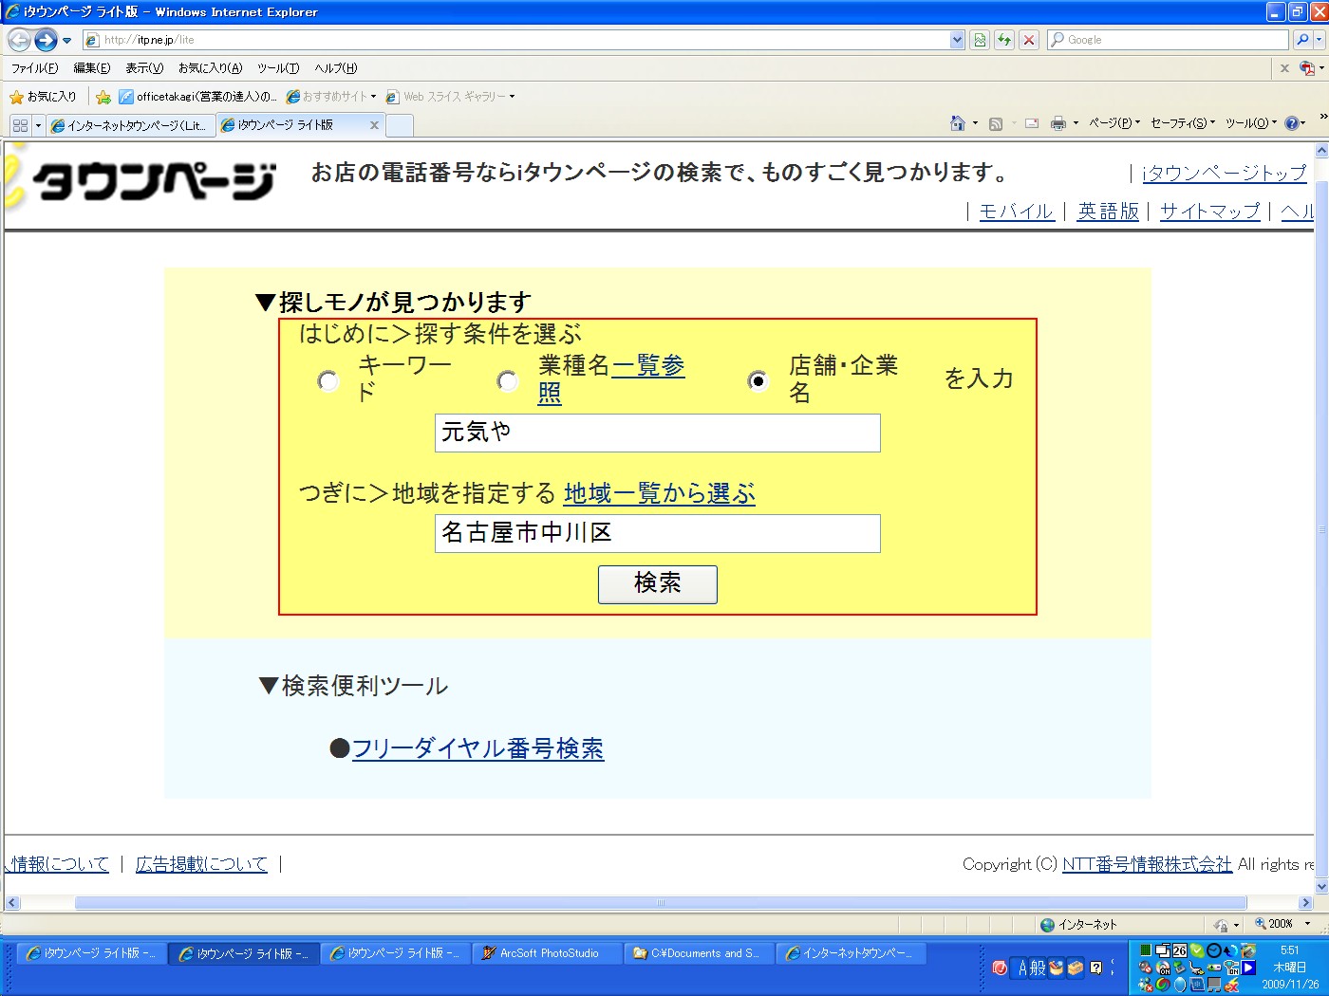This screenshot has width=1329, height=996.
Task: Click the IME conversion mode '般' indicator
Action: point(1038,968)
